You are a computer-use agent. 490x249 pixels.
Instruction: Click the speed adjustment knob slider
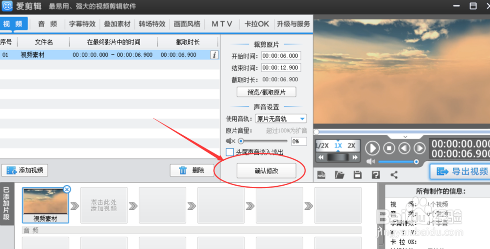(338, 157)
